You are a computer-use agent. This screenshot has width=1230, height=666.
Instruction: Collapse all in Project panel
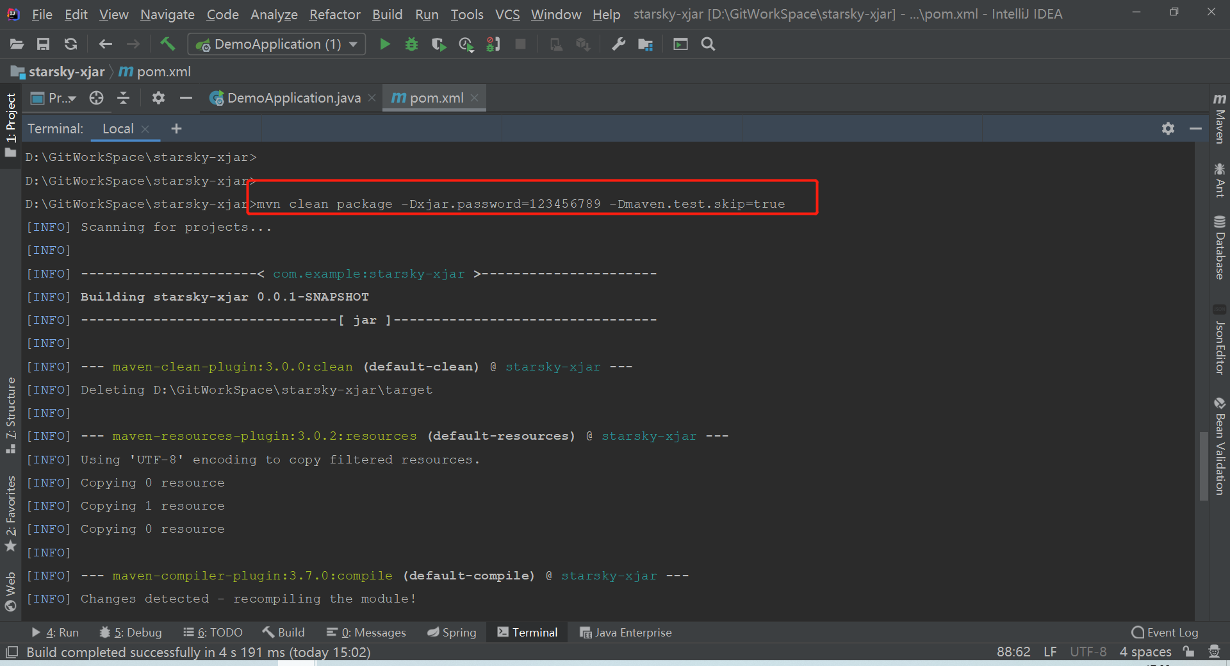pos(124,97)
